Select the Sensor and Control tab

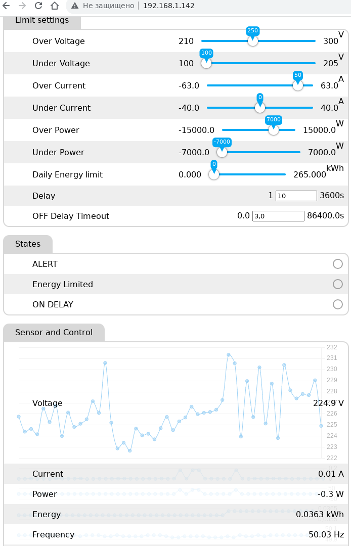pyautogui.click(x=54, y=333)
